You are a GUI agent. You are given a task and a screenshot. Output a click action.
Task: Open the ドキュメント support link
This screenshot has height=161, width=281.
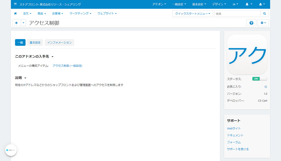coord(235,135)
